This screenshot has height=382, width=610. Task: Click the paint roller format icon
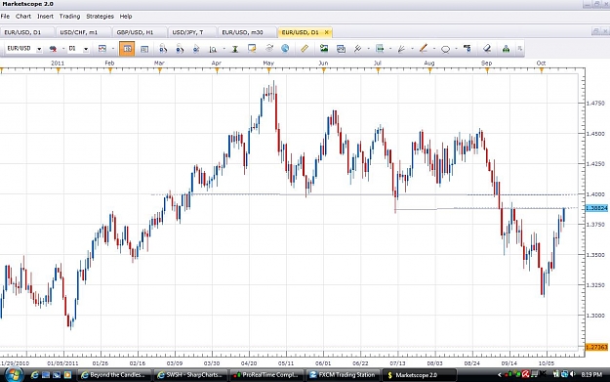(468, 48)
